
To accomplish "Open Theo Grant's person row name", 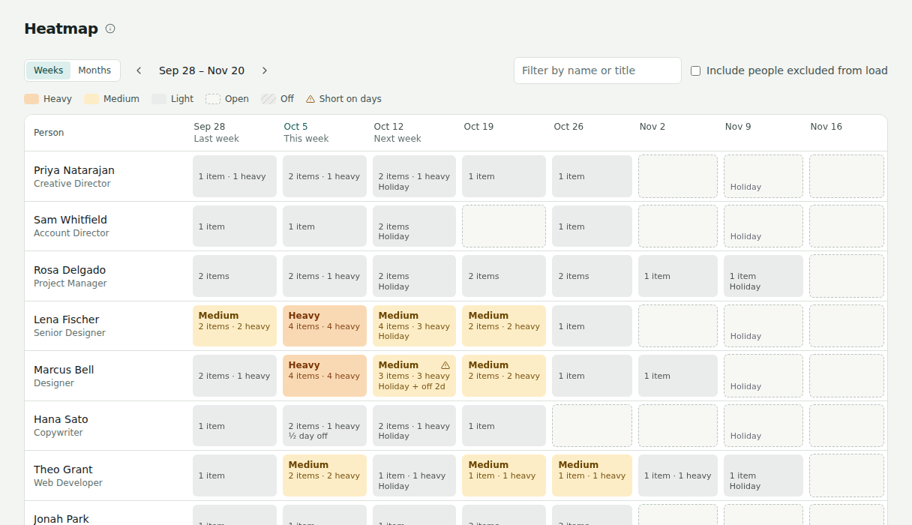I will pyautogui.click(x=63, y=469).
